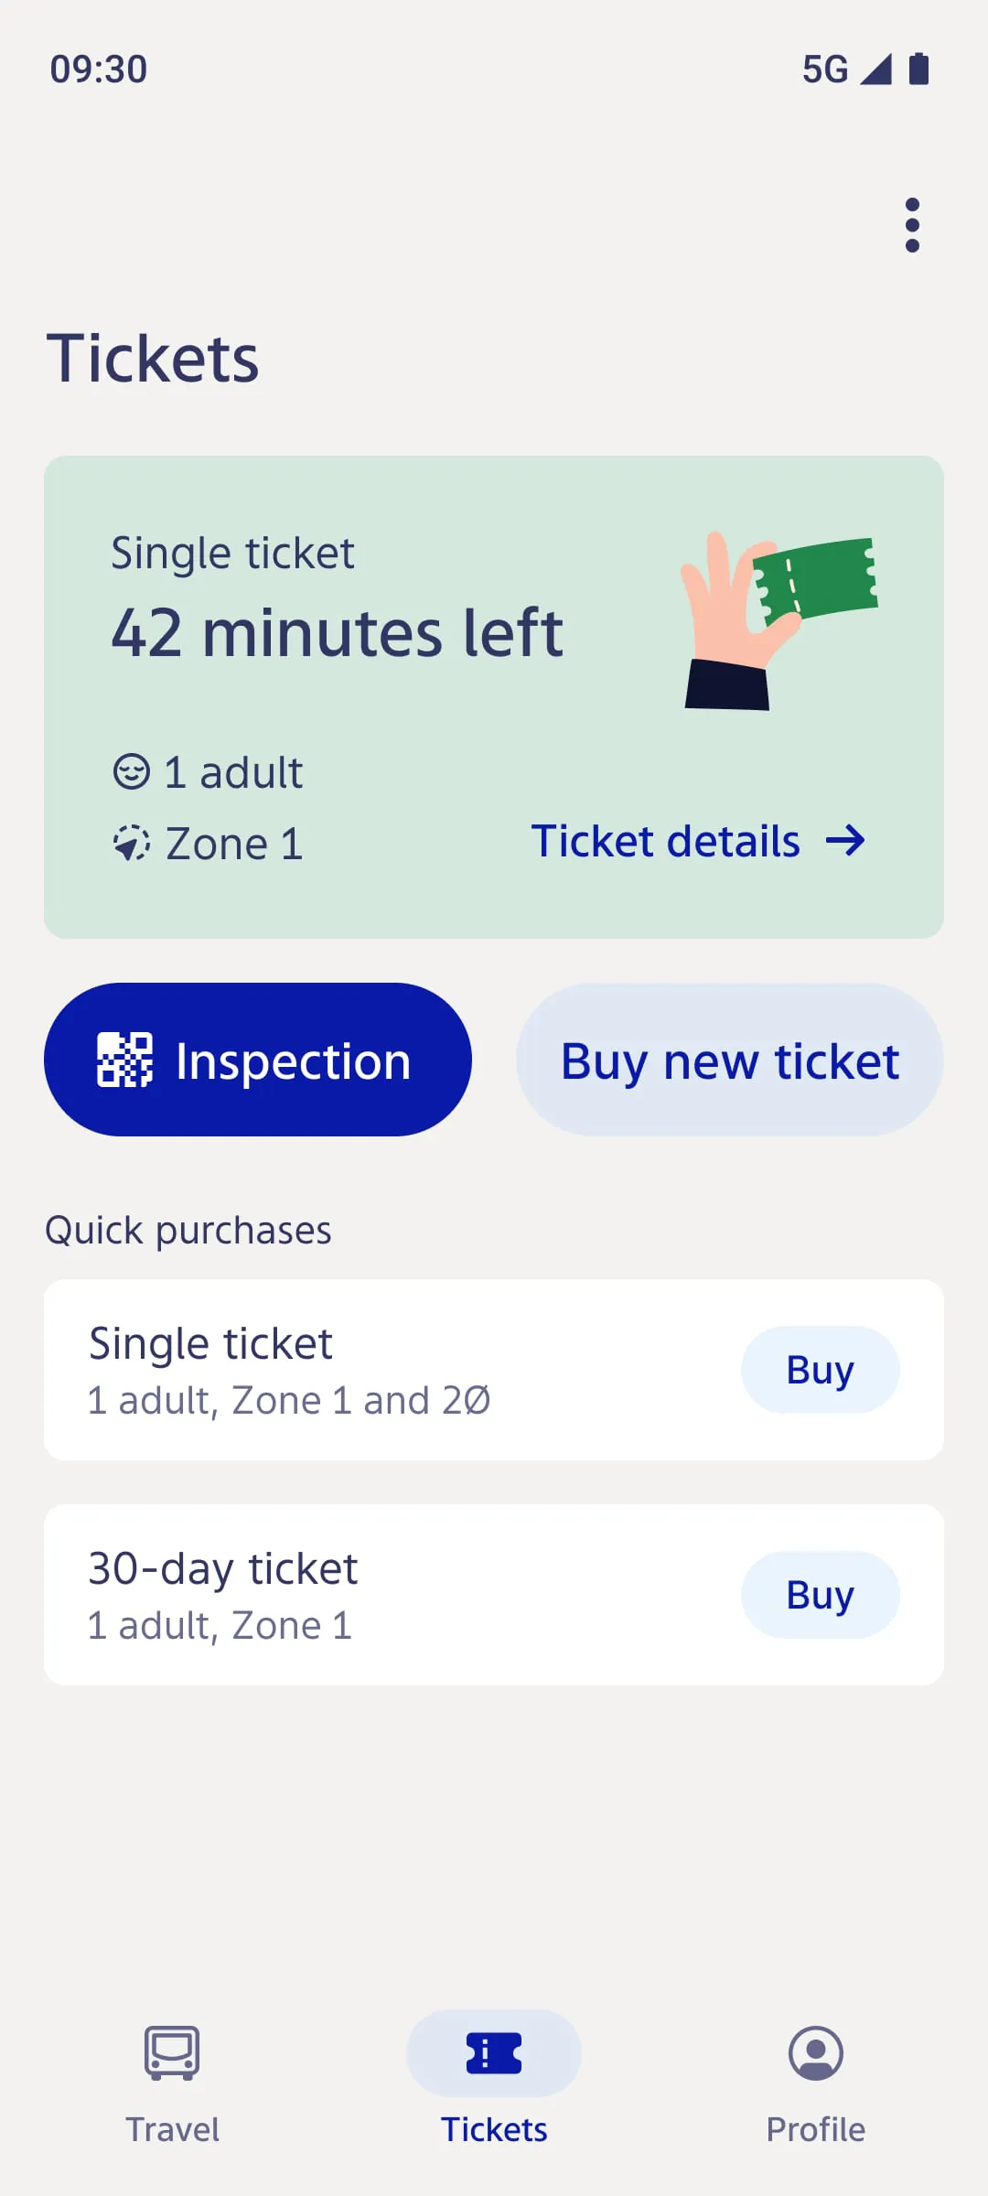Tap the Profile person icon
The height and width of the screenshot is (2196, 988).
coord(815,2052)
